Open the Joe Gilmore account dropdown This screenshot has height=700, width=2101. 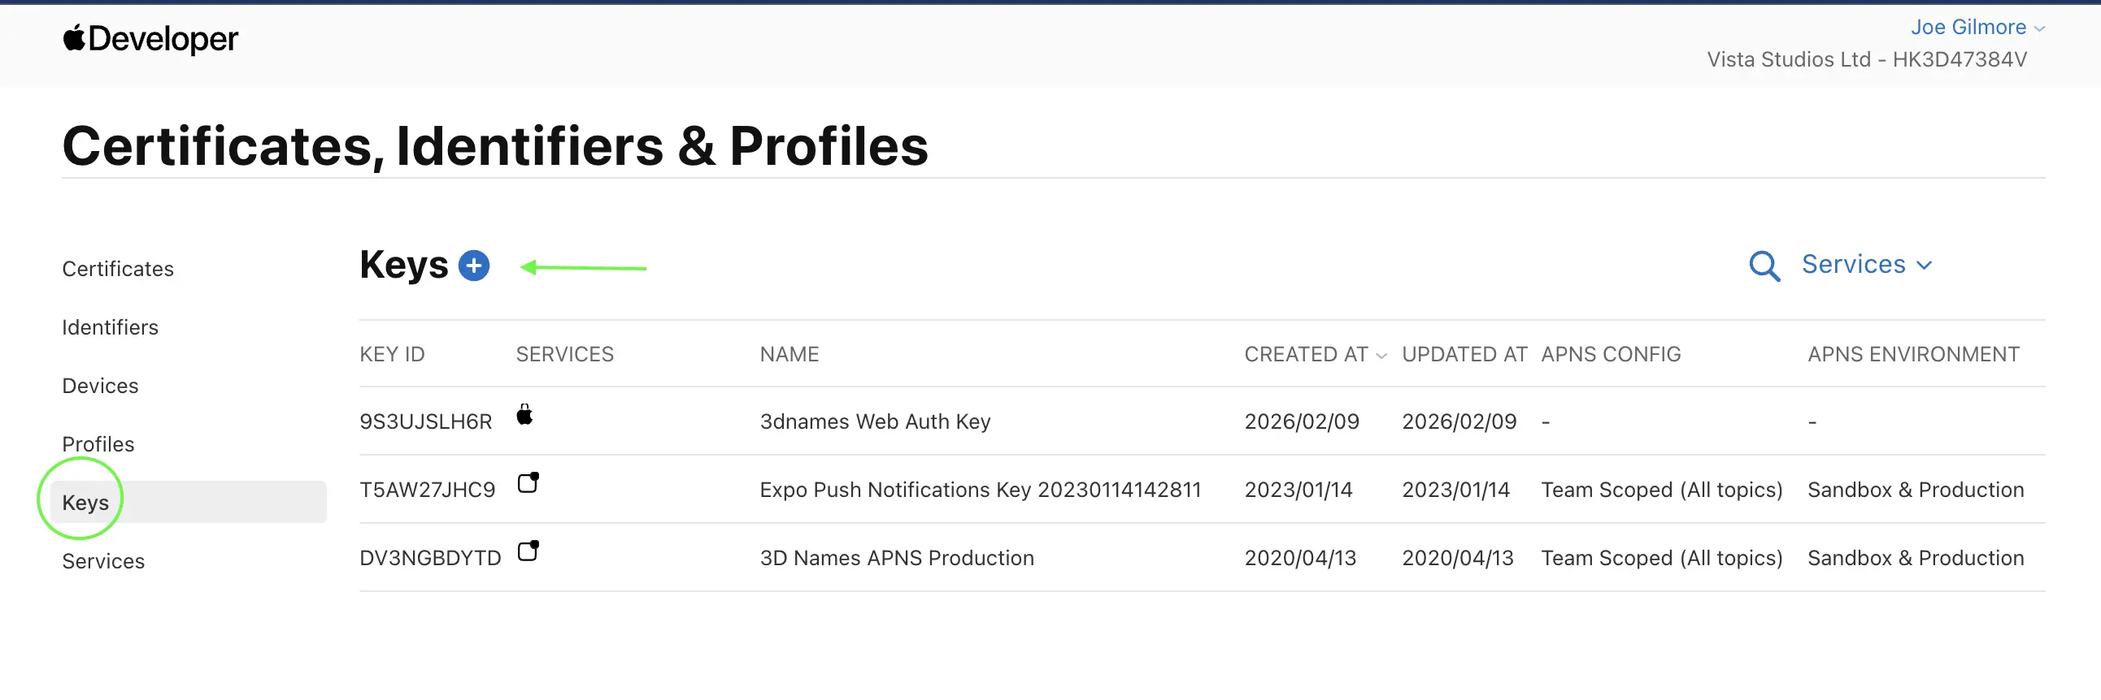pos(1978,27)
